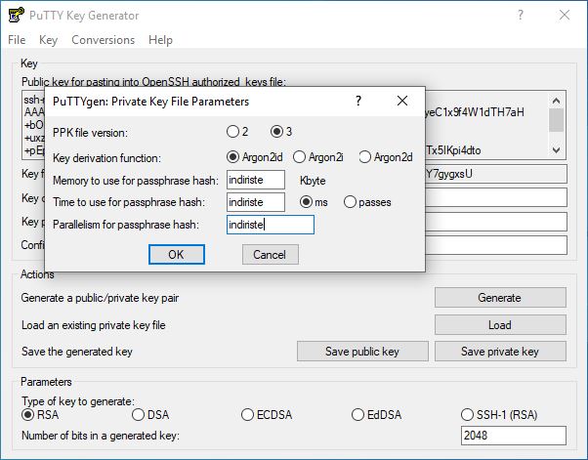
Task: Click public key text line Tx5IKpi4dto
Action: pos(453,150)
